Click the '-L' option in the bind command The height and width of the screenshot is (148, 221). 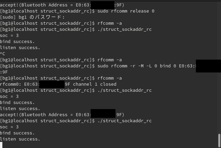pyautogui.click(x=149, y=66)
